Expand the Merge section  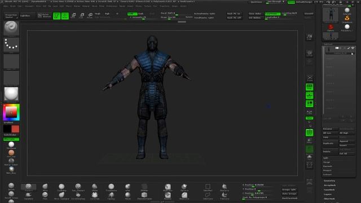pos(327,162)
